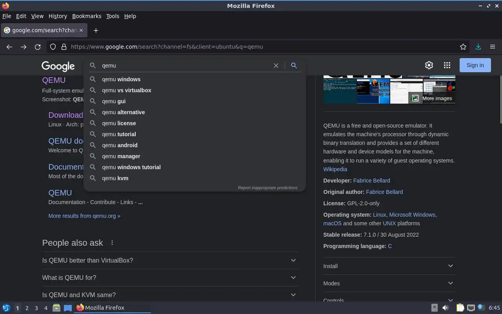Click the Sign in button
The width and height of the screenshot is (502, 314).
(x=475, y=65)
